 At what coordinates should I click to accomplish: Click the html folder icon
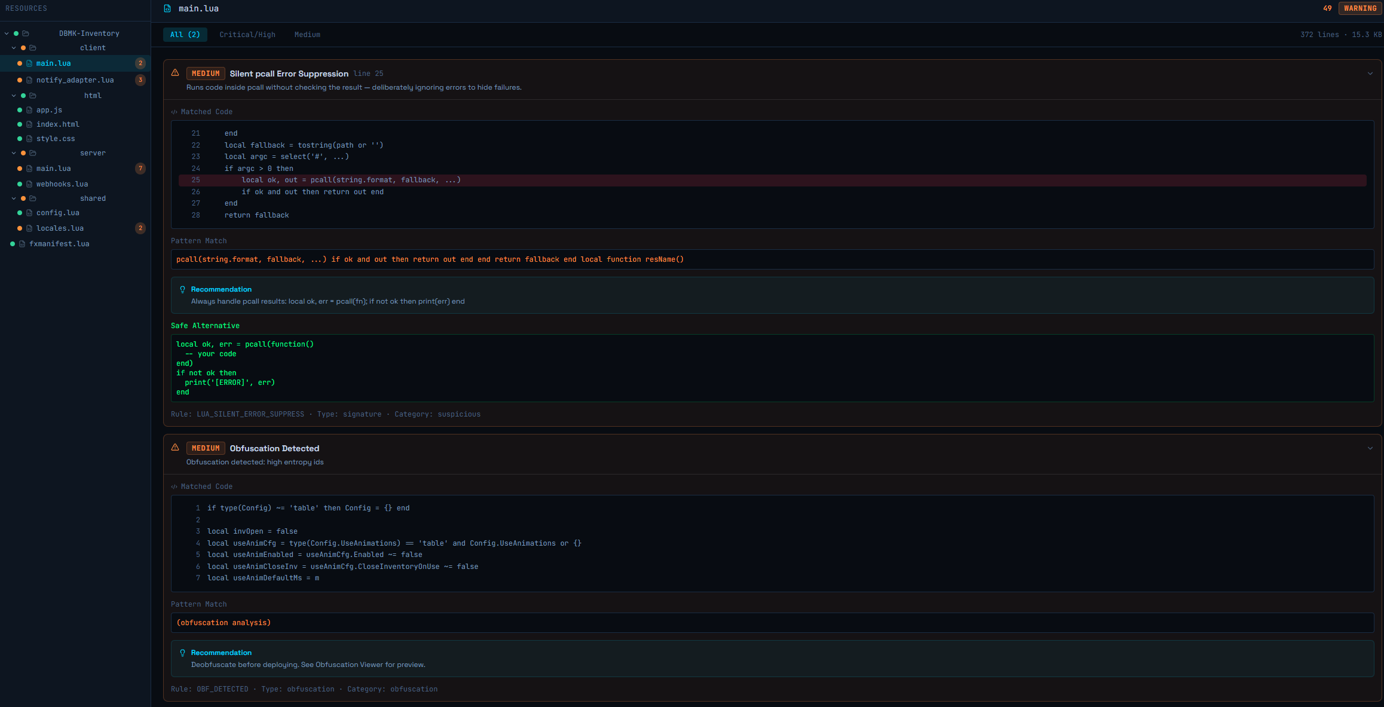33,96
